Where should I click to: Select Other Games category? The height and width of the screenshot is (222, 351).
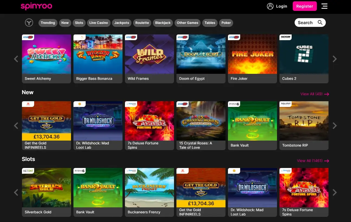pos(188,23)
